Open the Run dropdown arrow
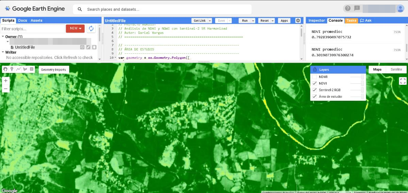Viewport: 408px width, 193px height. [x=253, y=20]
